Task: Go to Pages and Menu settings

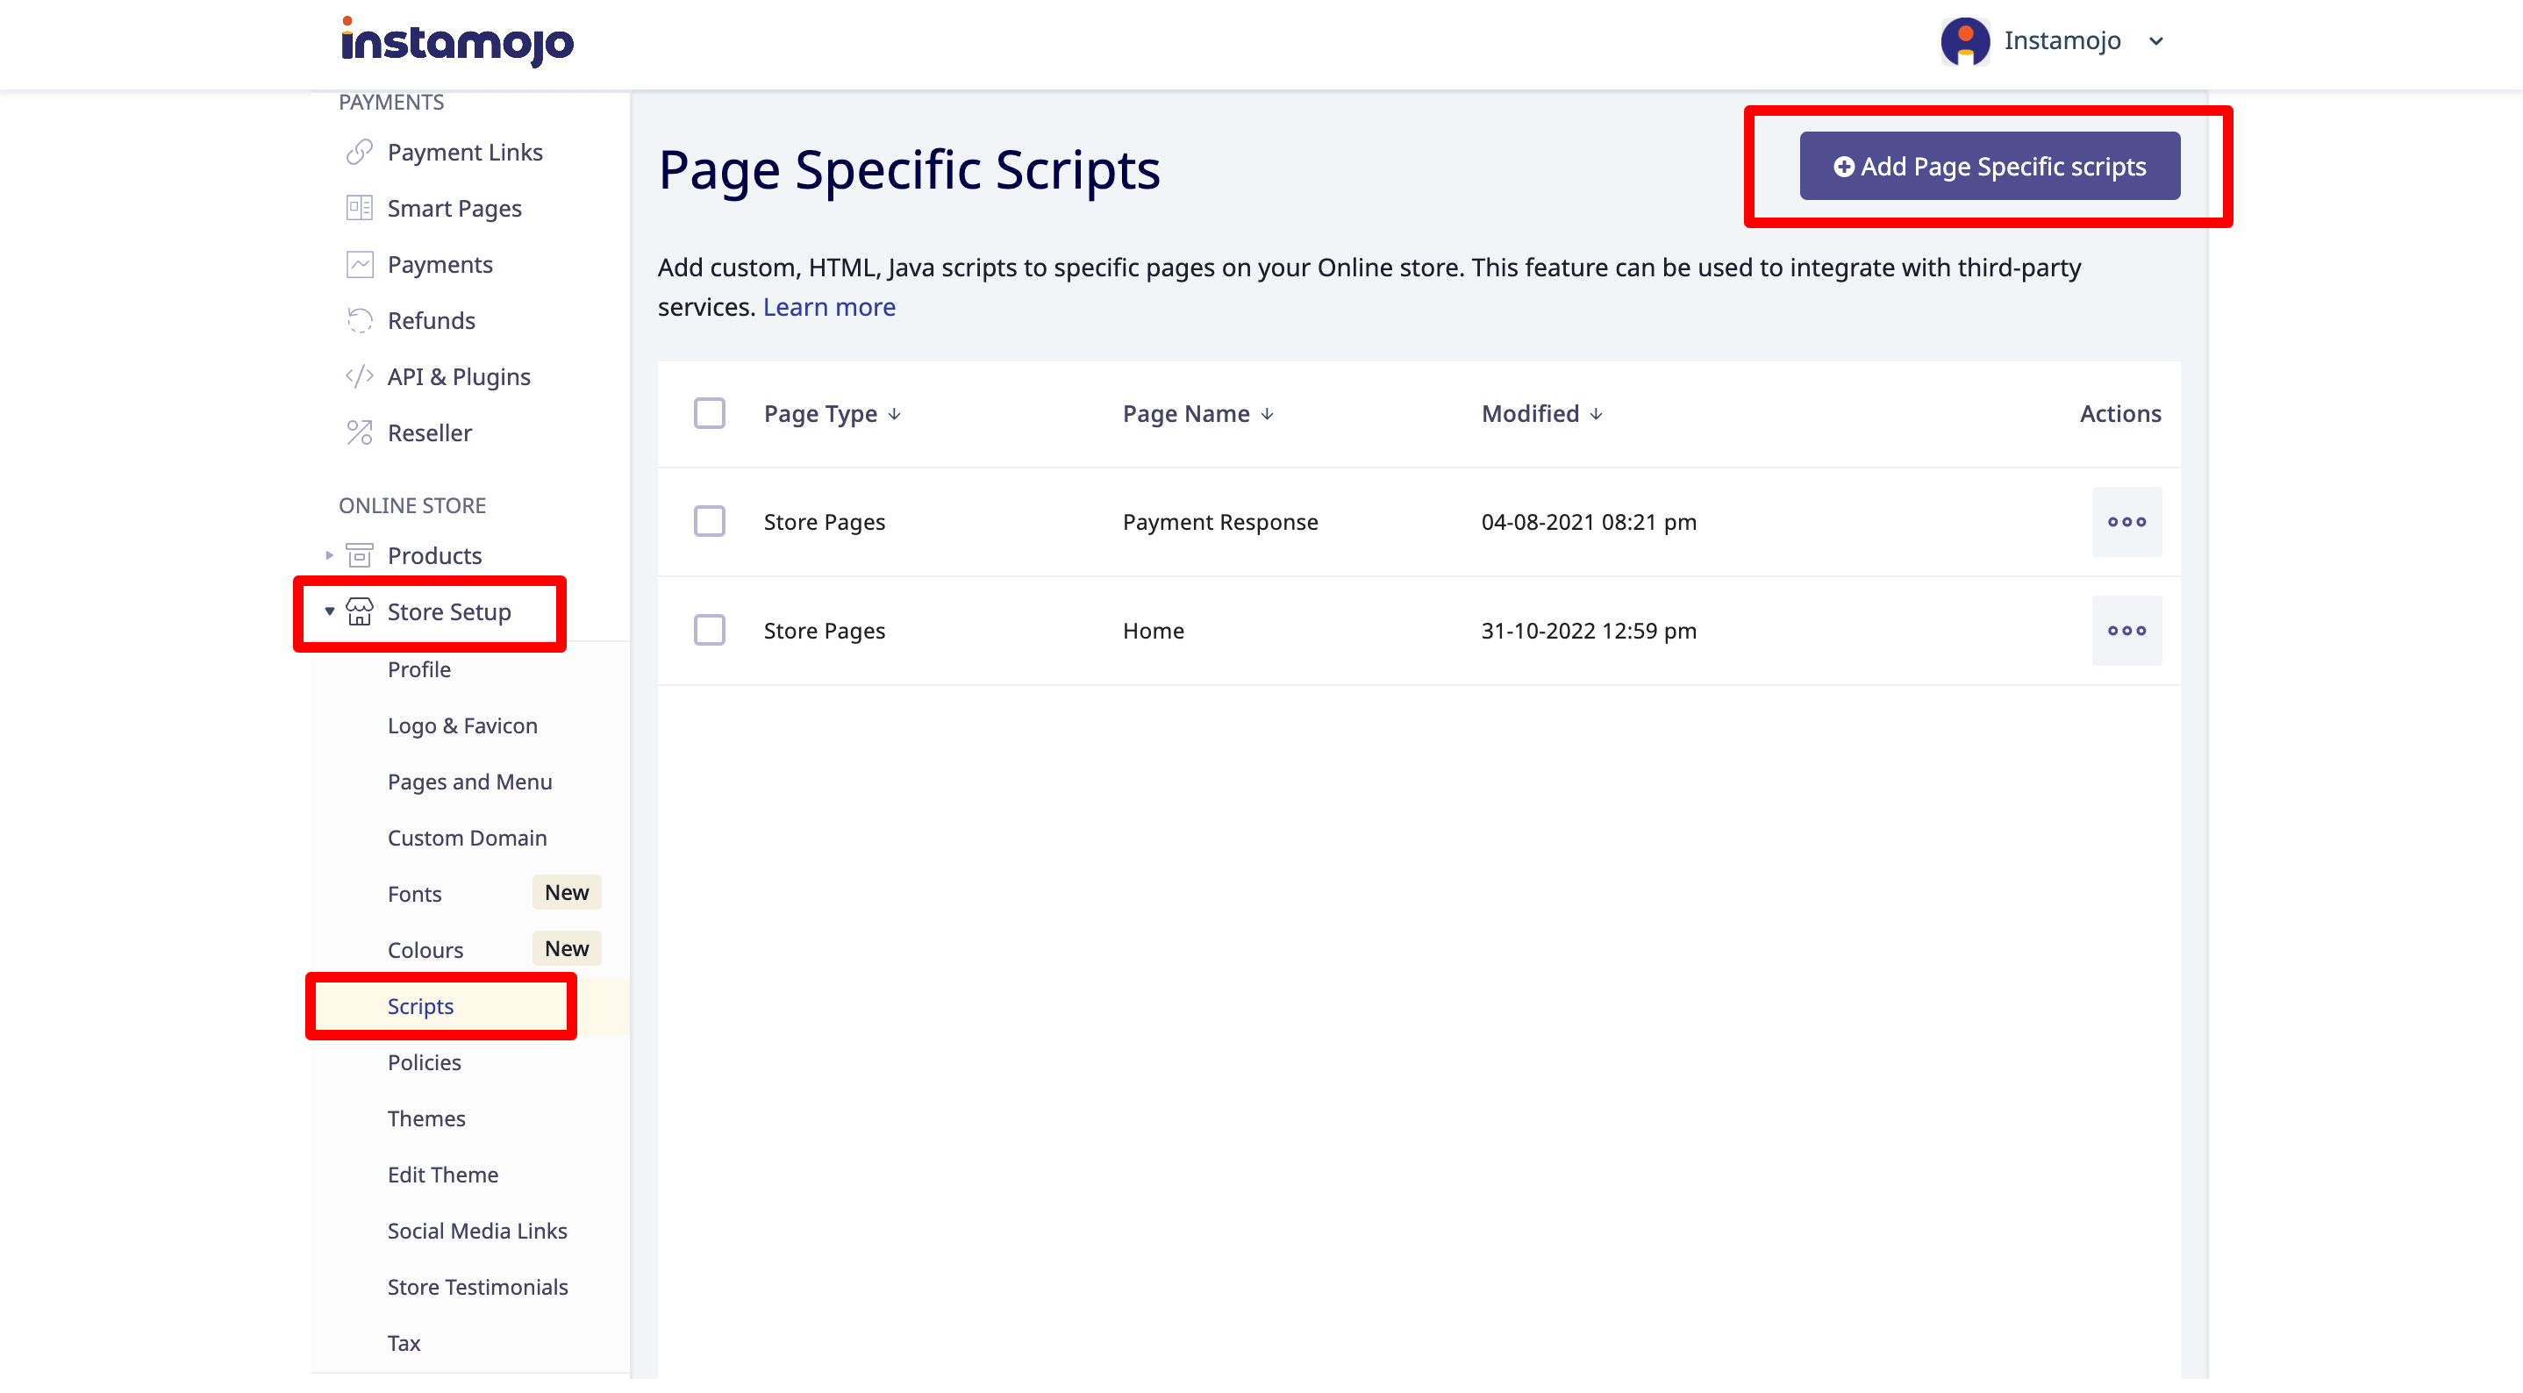Action: tap(469, 782)
